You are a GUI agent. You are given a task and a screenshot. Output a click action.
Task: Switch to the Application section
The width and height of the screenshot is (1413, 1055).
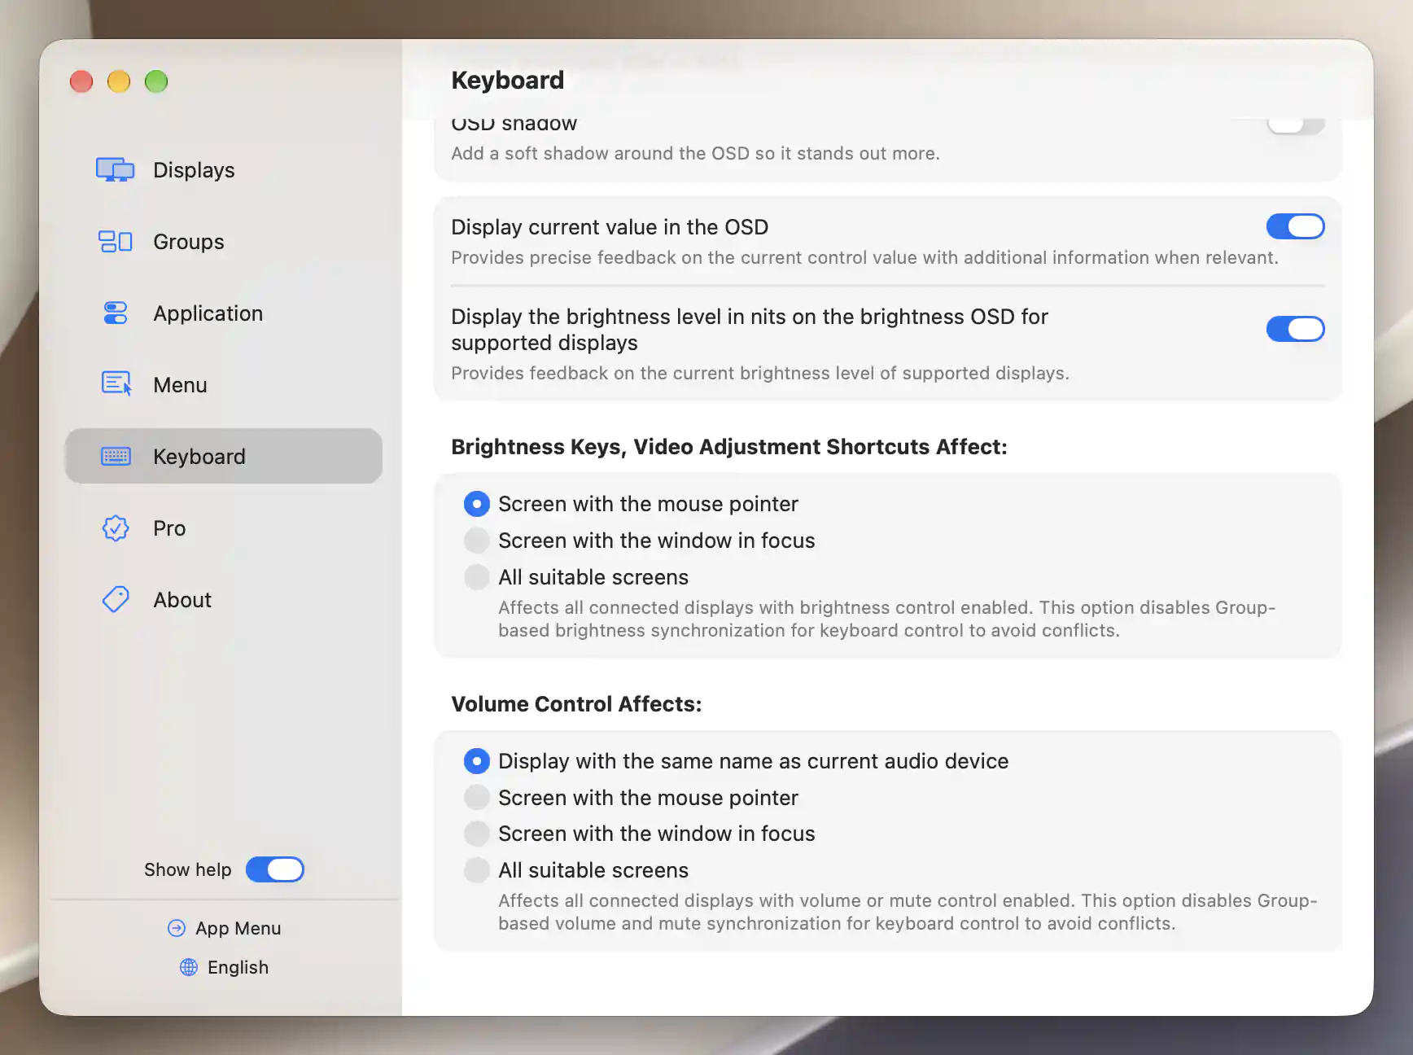[x=224, y=313]
